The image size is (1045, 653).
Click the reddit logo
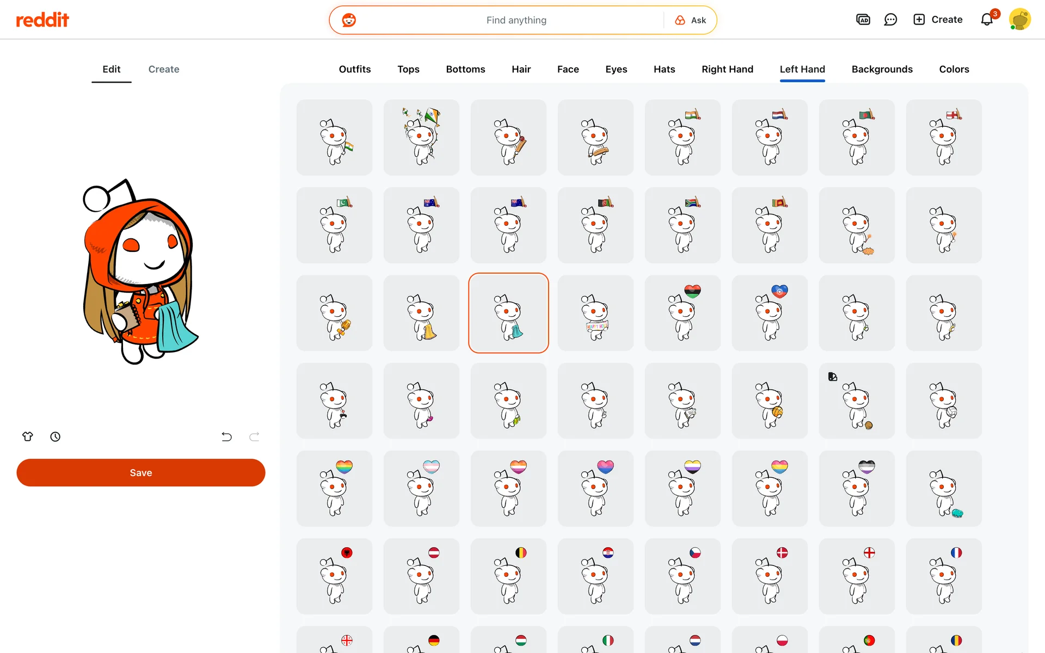(42, 20)
